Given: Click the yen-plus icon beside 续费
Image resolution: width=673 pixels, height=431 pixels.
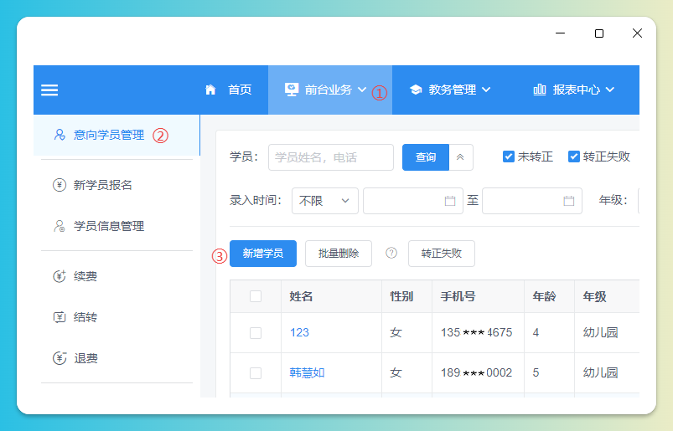Looking at the screenshot, I should pyautogui.click(x=60, y=276).
